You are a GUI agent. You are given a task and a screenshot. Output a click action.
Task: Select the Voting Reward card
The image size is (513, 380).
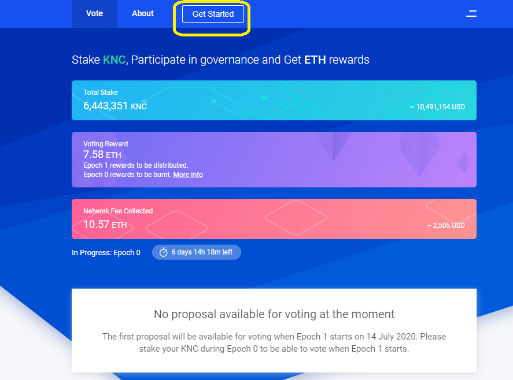[274, 159]
